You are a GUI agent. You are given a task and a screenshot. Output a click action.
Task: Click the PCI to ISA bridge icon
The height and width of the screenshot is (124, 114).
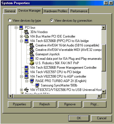click(x=27, y=41)
